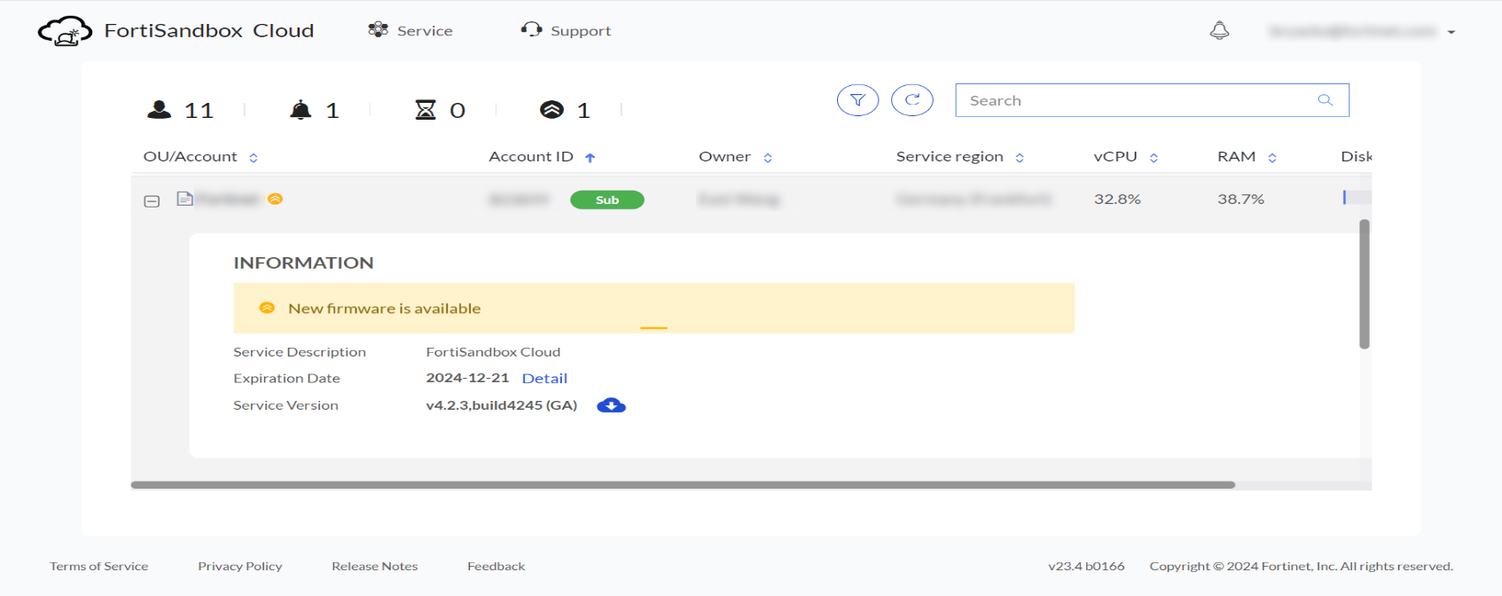The image size is (1502, 596).
Task: Click the orange firmware status icon in row
Action: coord(275,199)
